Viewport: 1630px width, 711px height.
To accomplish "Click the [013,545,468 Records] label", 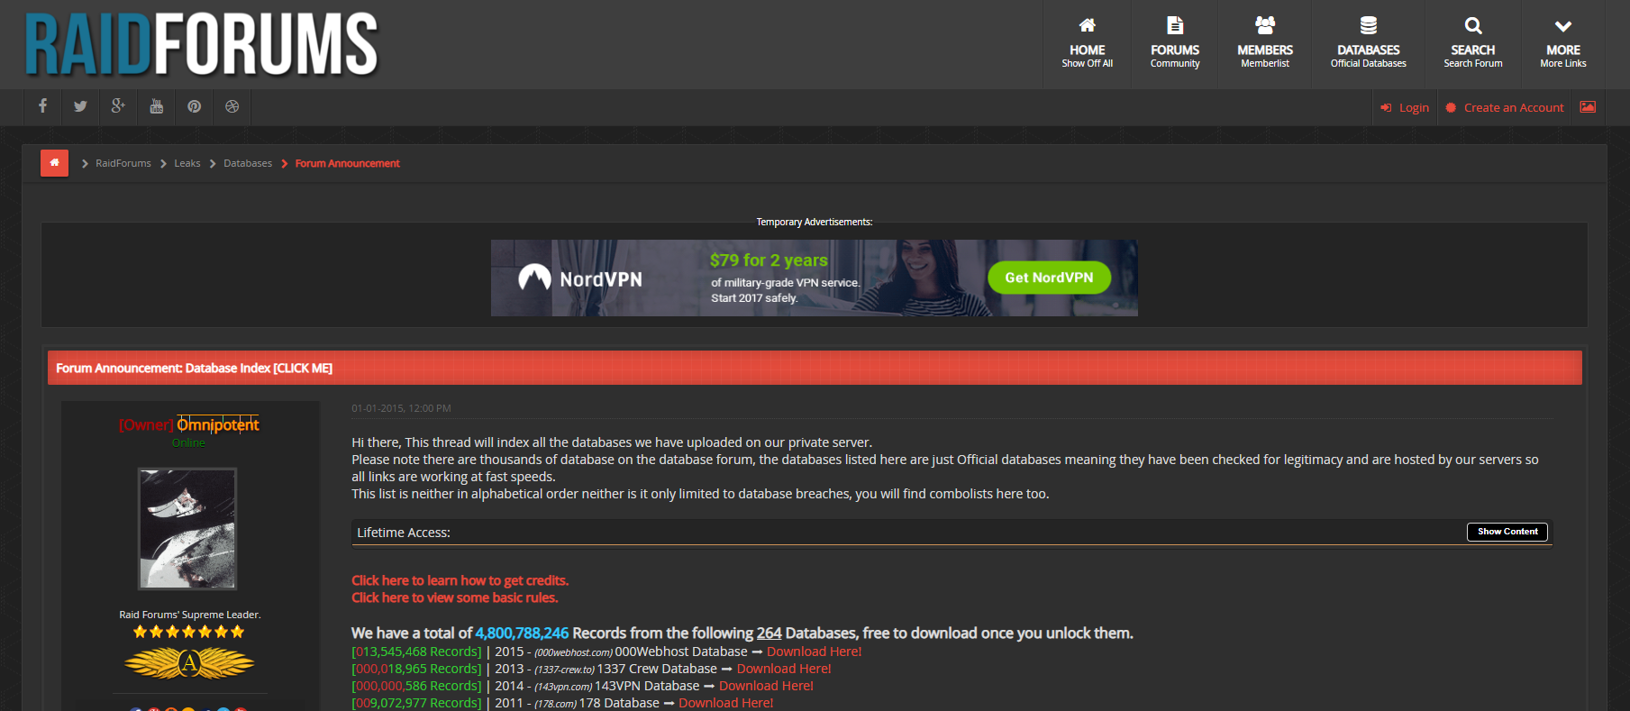I will point(416,652).
